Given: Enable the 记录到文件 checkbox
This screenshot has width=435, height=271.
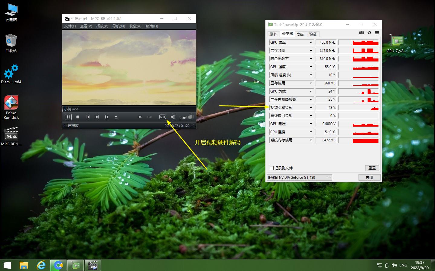Looking at the screenshot, I should 271,168.
